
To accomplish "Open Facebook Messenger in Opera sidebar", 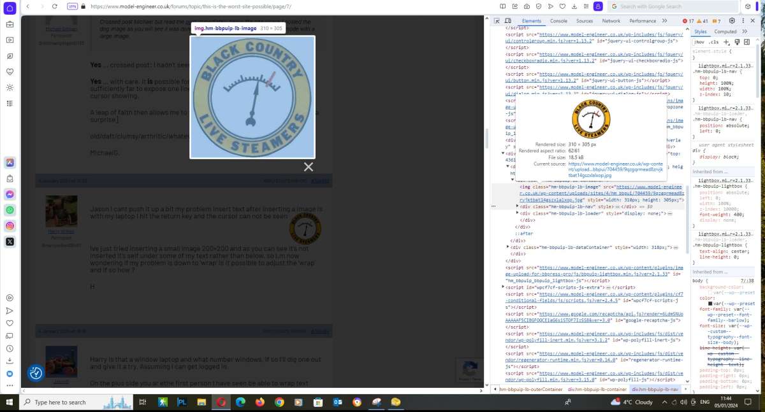I will click(x=10, y=194).
